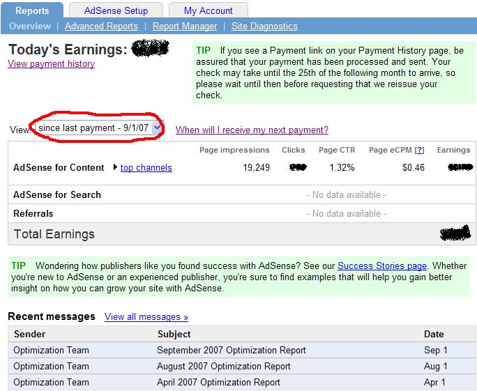Click the Date column header
477x391 pixels.
coord(434,334)
